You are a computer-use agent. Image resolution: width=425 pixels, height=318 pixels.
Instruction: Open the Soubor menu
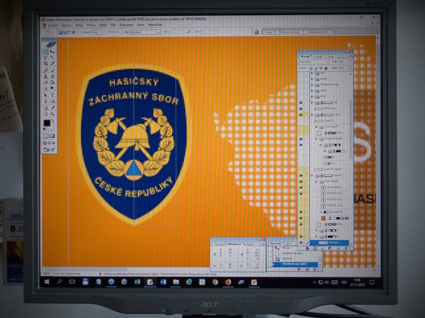pos(53,25)
